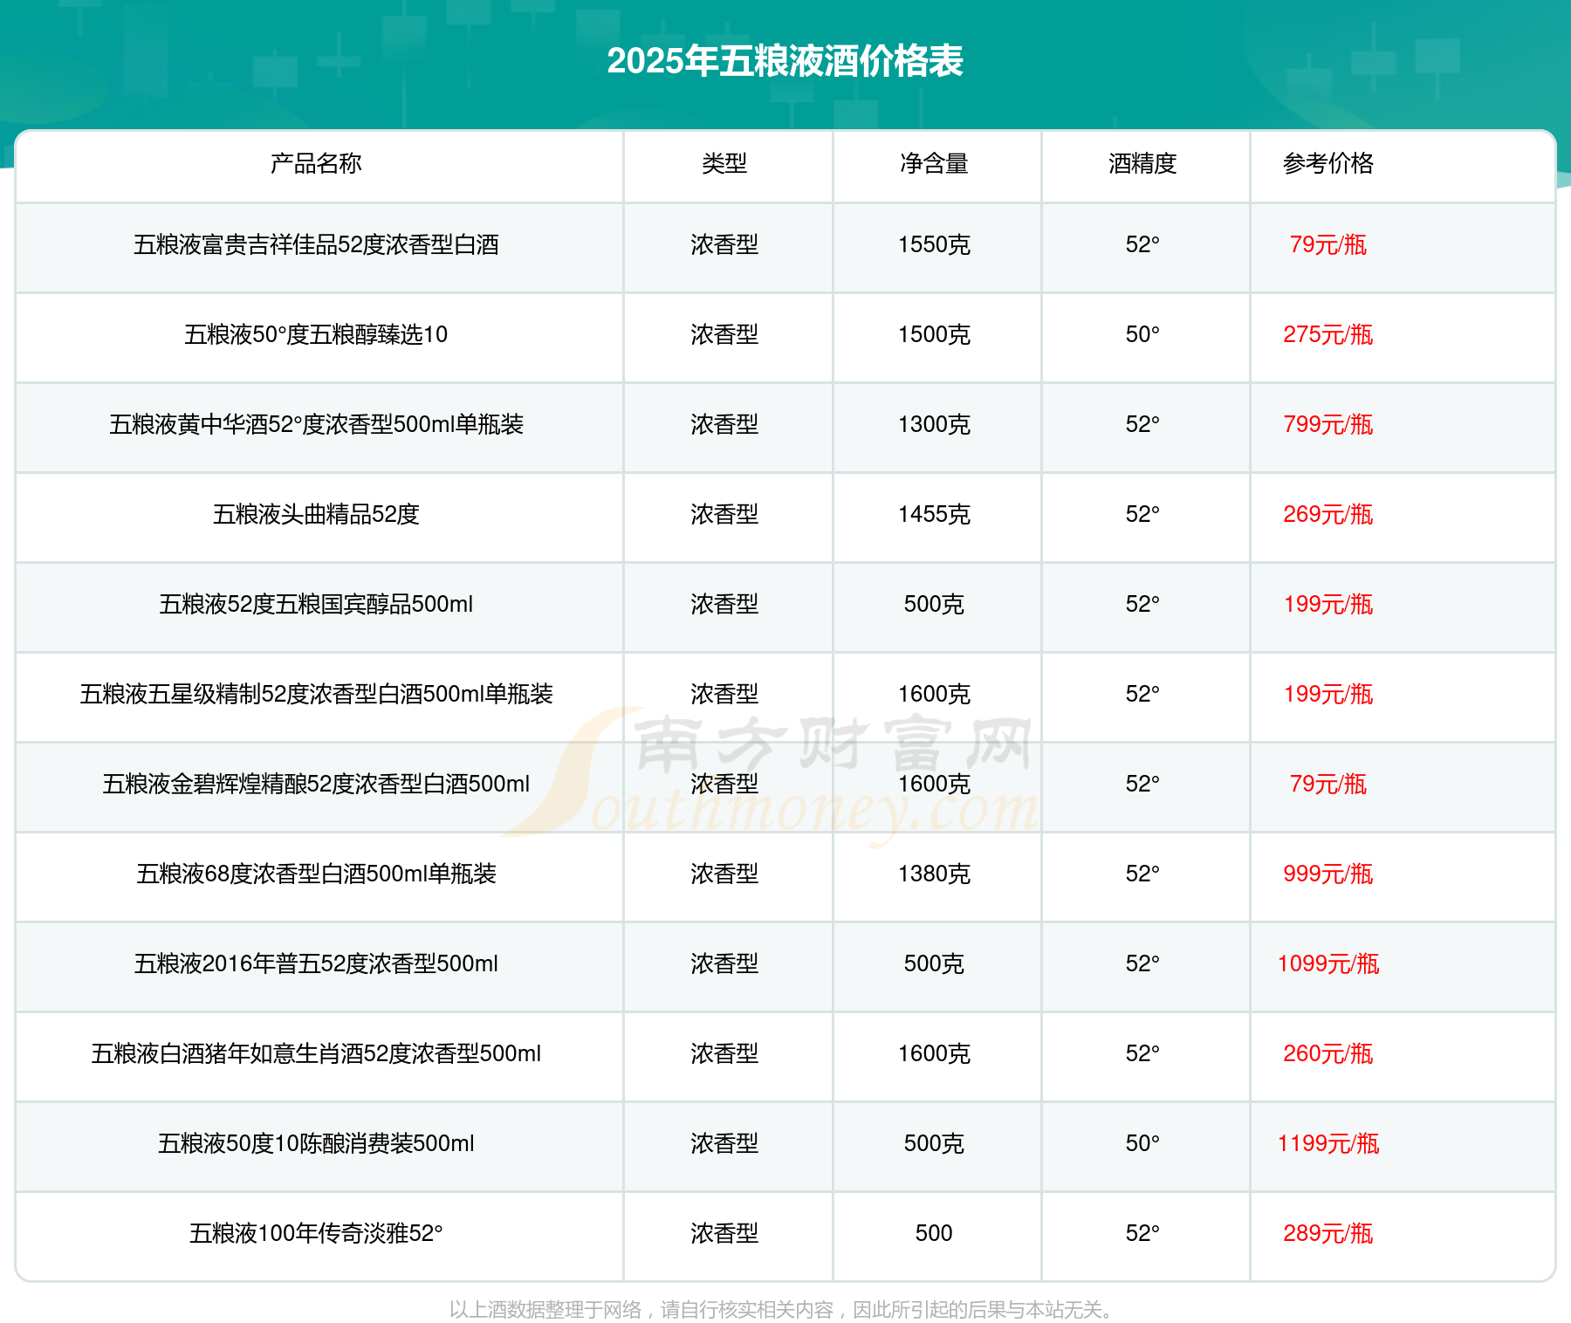Screen dimensions: 1571x1323
Task: Select 1600克 in the 五星级精制 row
Action: [934, 694]
